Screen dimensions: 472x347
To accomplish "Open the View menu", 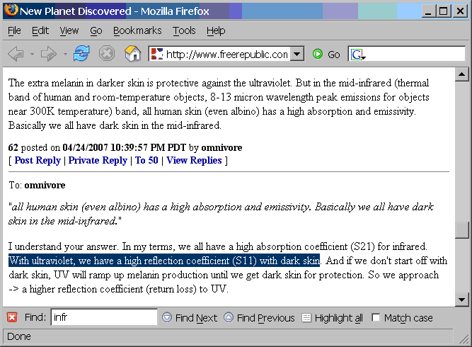I will (69, 30).
